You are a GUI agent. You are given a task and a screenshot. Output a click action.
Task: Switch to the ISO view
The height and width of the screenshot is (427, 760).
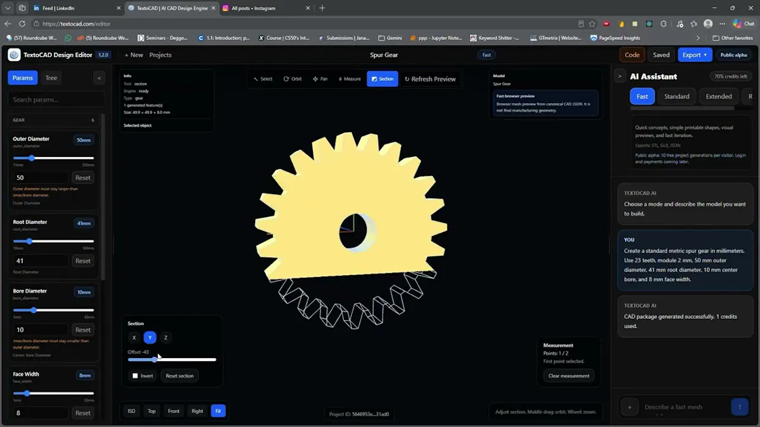(132, 411)
